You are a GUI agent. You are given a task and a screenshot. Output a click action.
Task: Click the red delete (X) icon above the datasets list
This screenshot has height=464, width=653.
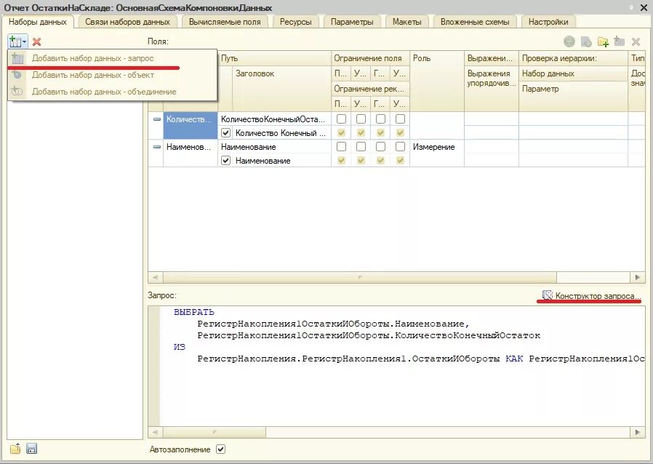[35, 41]
